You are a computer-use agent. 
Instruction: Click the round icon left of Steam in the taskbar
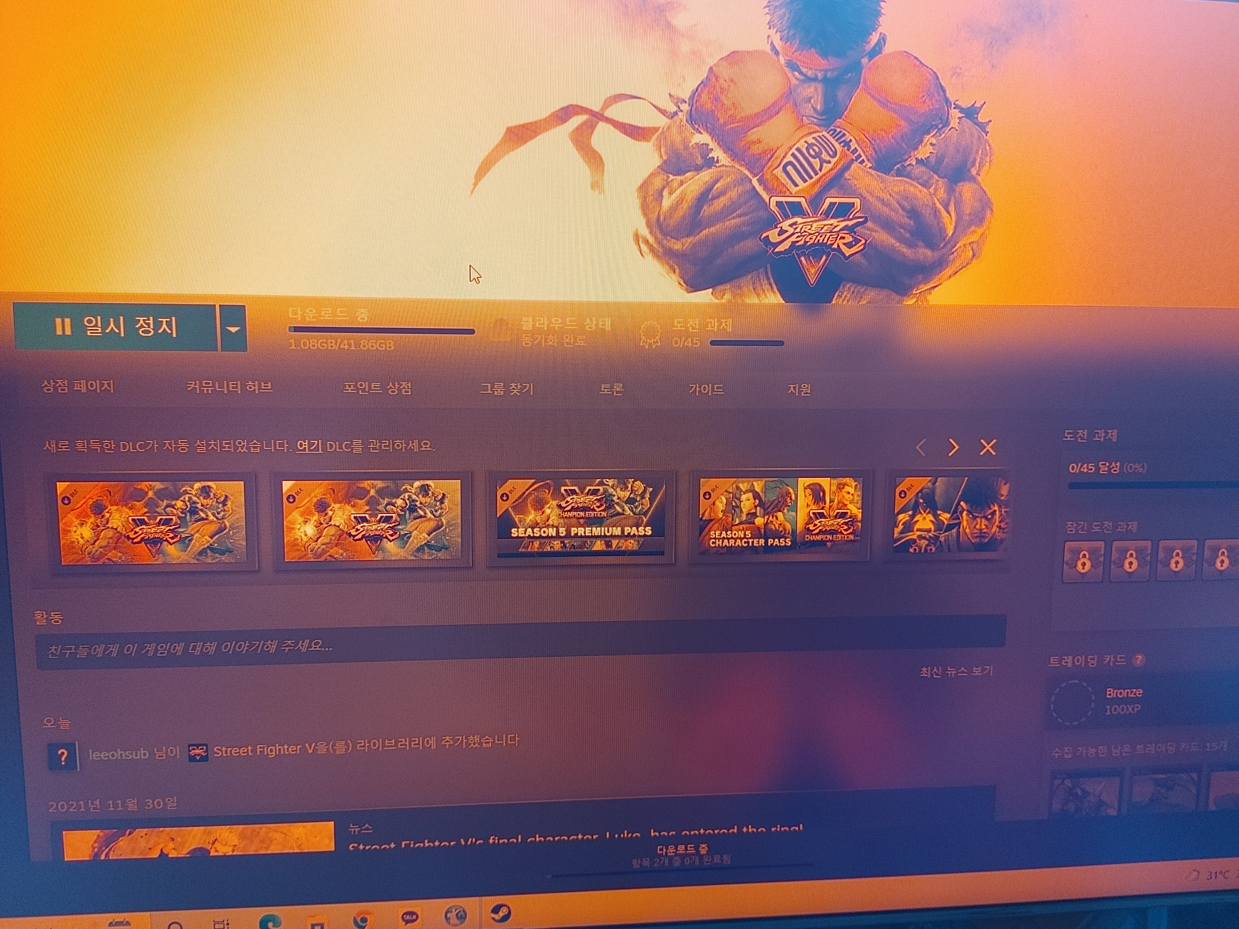(455, 916)
